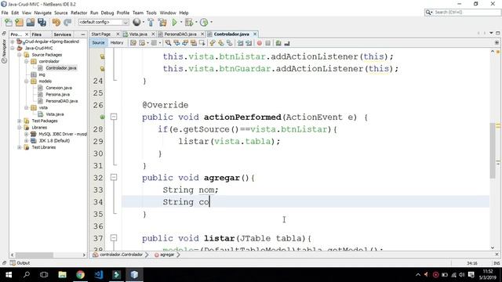Click the Open Project toolbar icon
The width and height of the screenshot is (502, 282).
[31, 22]
